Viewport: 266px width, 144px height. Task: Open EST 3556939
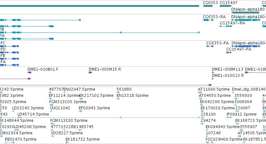(236, 99)
